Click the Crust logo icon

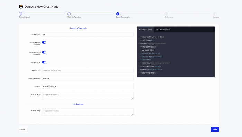(x=21, y=7)
